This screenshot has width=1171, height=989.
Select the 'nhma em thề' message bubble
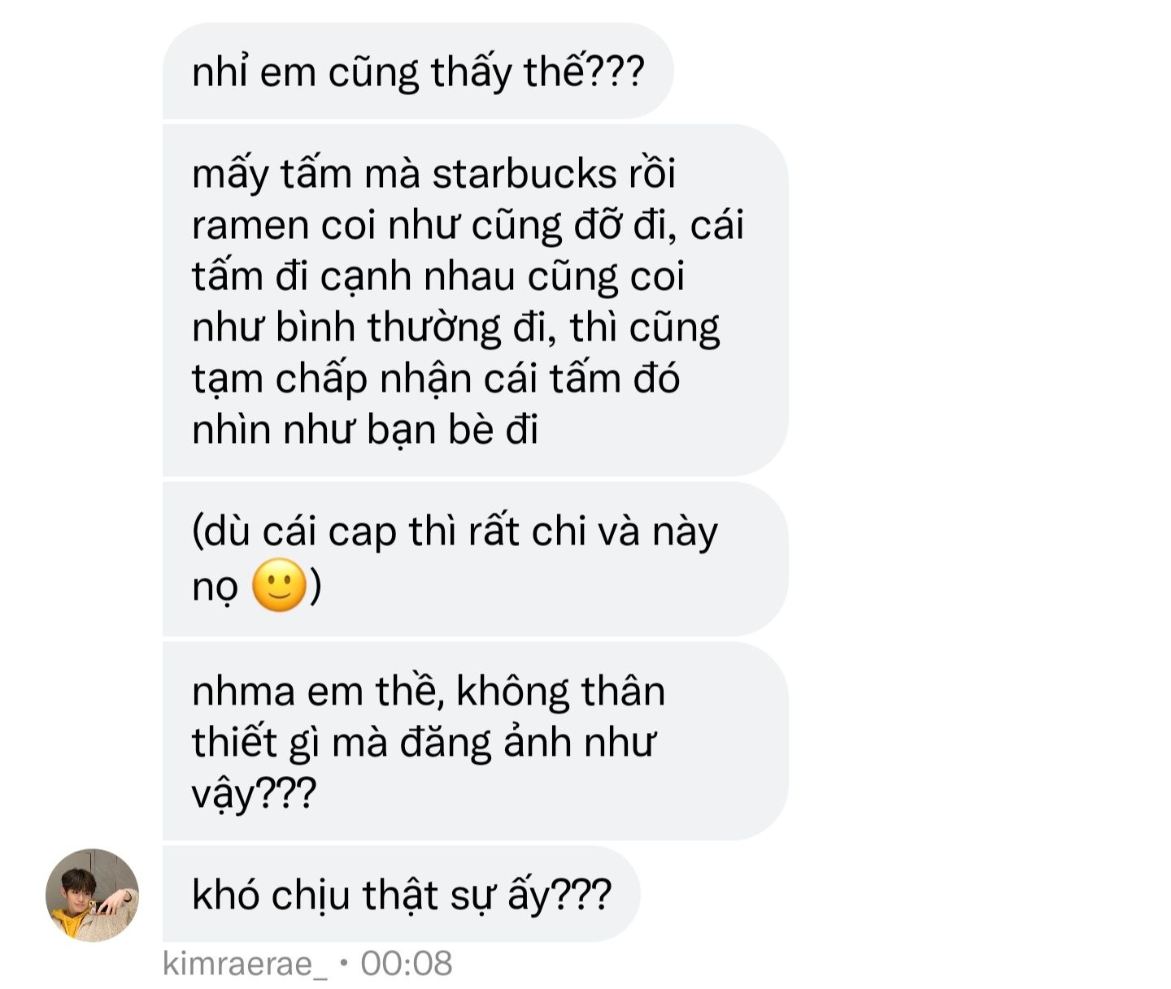476,740
